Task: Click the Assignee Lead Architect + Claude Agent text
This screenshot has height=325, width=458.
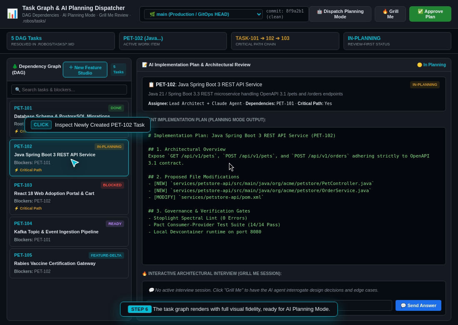Action: tap(195, 103)
